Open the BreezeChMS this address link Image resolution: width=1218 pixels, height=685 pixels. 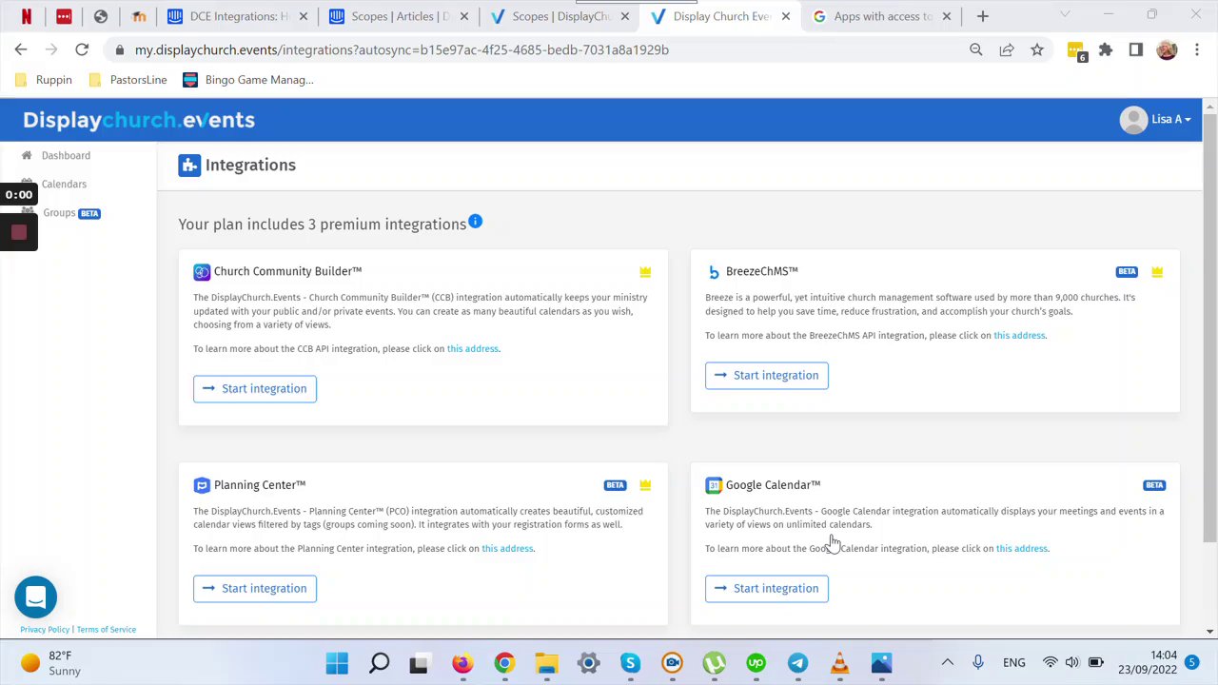click(1019, 336)
